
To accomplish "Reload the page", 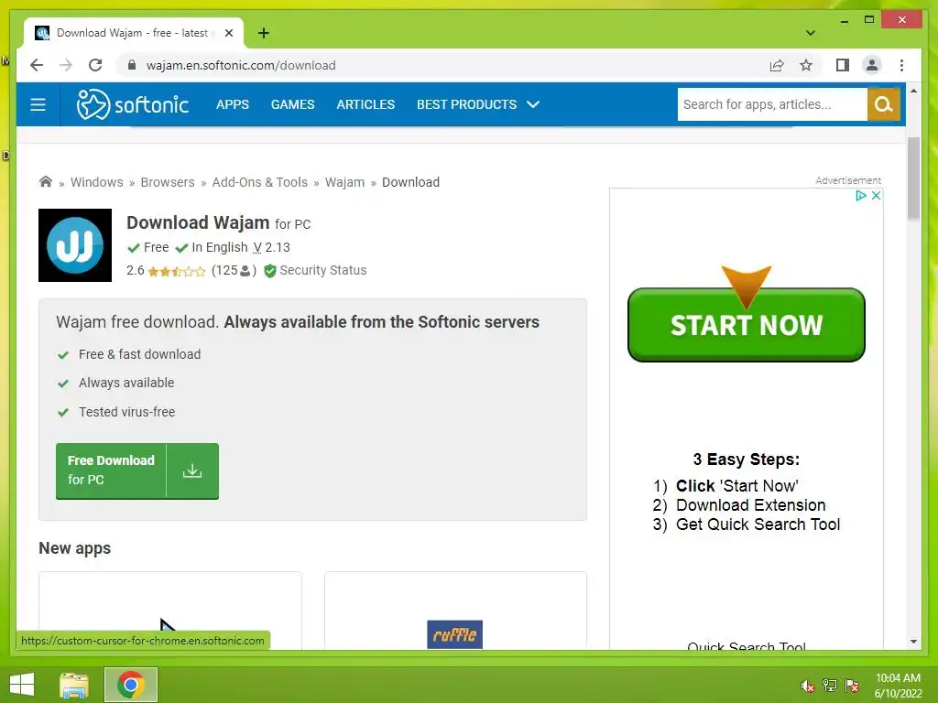I will point(95,65).
